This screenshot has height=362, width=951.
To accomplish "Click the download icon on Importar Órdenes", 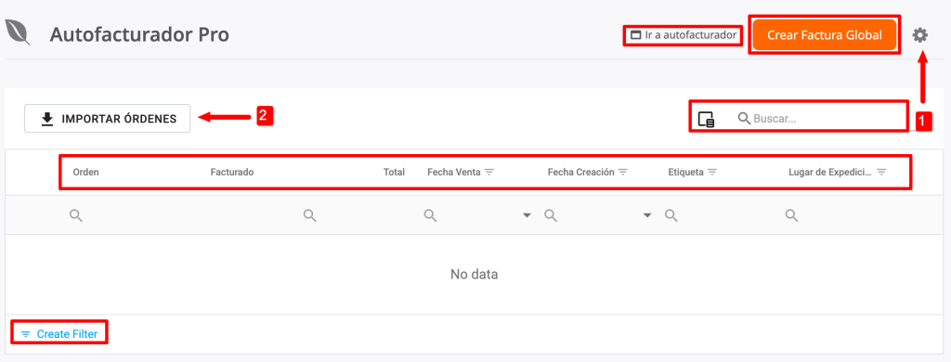I will click(47, 119).
